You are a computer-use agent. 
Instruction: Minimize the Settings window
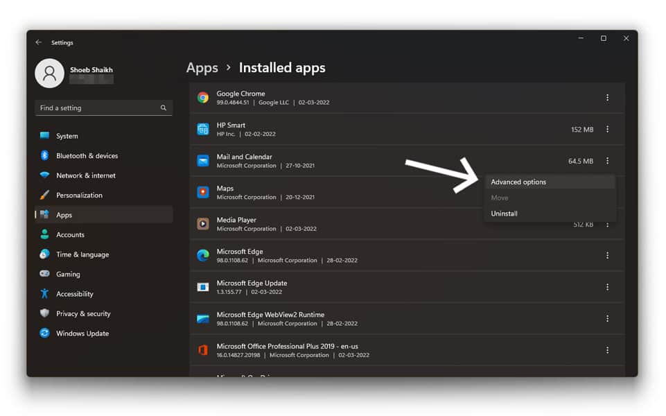(581, 38)
